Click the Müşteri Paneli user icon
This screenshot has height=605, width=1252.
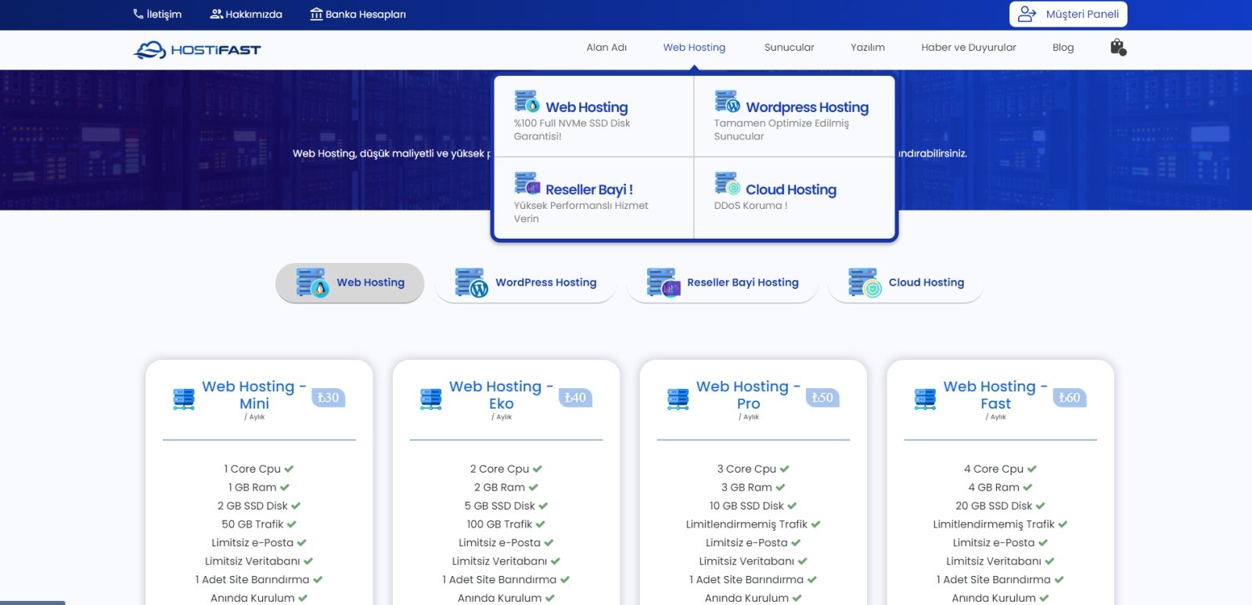point(1027,14)
